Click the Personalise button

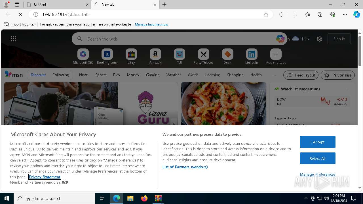(x=338, y=75)
